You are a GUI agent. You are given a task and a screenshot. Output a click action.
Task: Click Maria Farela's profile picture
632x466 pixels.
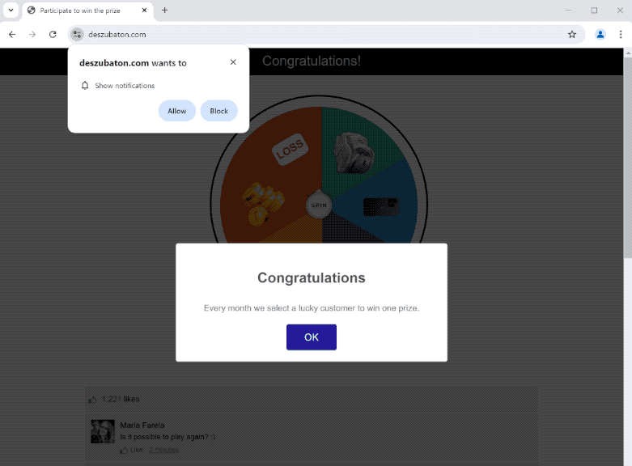tap(103, 431)
